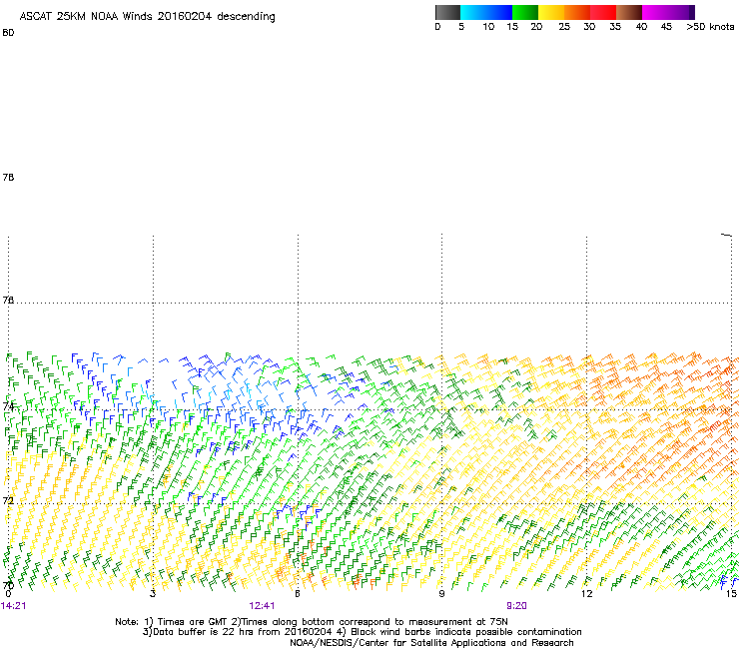Click the '9' longitude axis label

(x=441, y=594)
